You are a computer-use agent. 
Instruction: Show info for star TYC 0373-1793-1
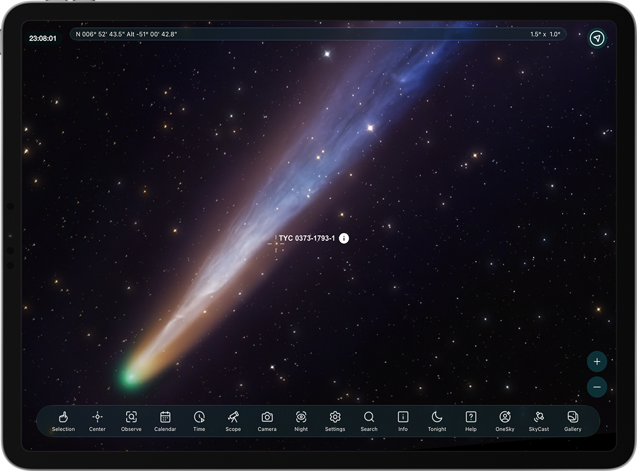[x=344, y=239]
